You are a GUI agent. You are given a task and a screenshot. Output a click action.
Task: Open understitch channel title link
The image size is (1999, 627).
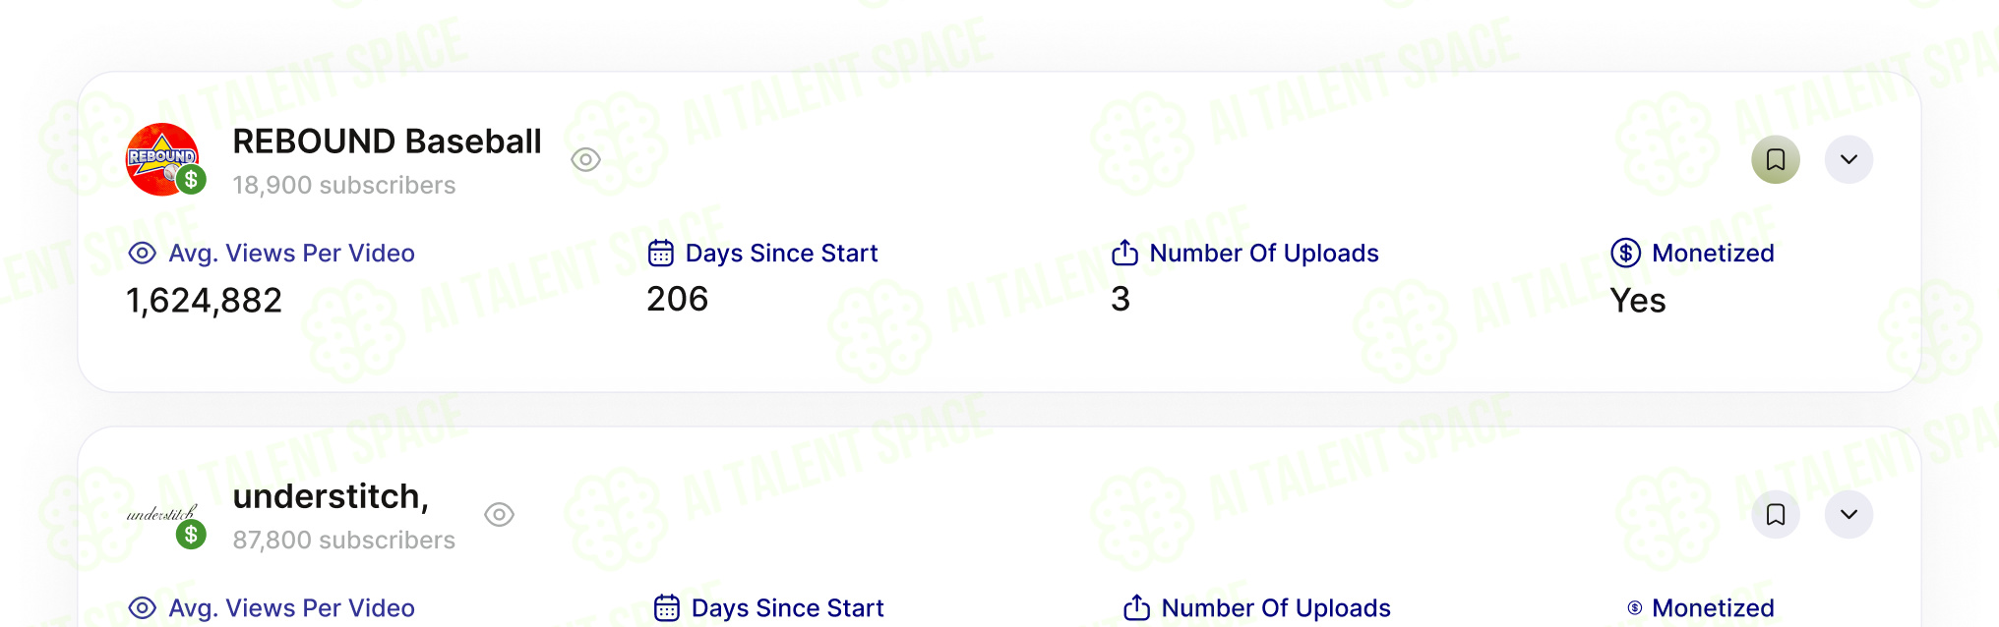pyautogui.click(x=331, y=496)
